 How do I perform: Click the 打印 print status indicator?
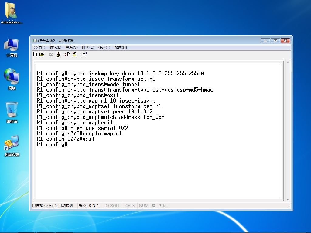pos(163,205)
